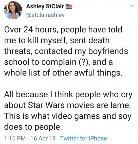Open the Ashley StClair display name profile
The height and width of the screenshot is (144, 138).
[45, 6]
